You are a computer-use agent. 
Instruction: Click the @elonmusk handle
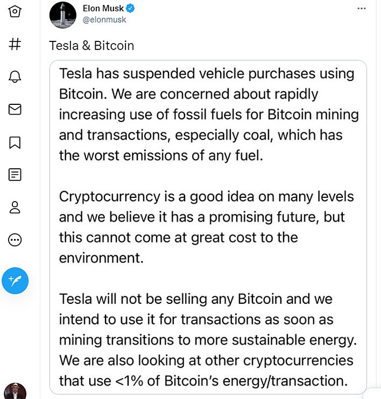click(x=104, y=19)
